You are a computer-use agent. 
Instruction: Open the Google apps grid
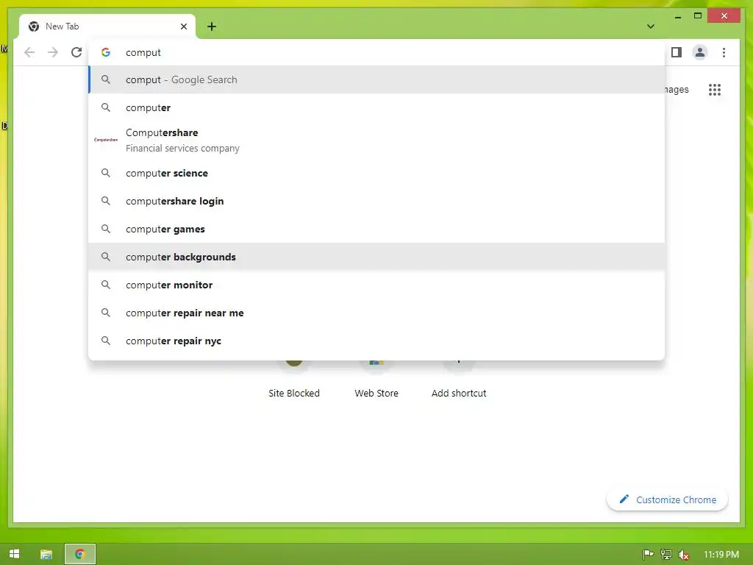coord(715,89)
